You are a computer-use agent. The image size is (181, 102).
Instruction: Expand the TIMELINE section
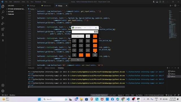16,14
